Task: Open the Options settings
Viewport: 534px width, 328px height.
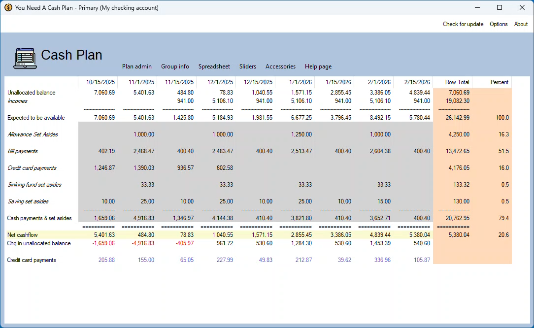Action: pyautogui.click(x=499, y=24)
